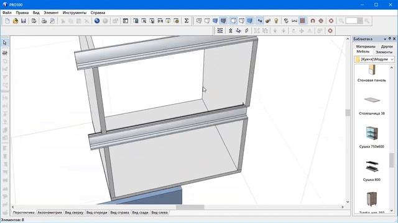Image resolution: width=398 pixels, height=223 pixels.
Task: Open the Материалы library tab
Action: (366, 46)
